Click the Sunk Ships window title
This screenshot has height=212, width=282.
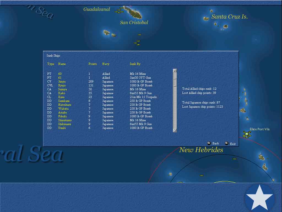click(x=53, y=55)
